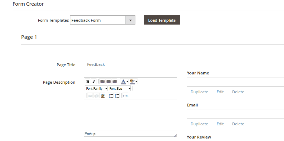Expand the Font Size dropdown
This screenshot has height=141, width=284.
(119, 88)
